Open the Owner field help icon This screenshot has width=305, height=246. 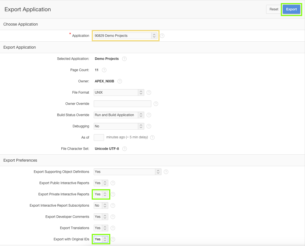[120, 81]
